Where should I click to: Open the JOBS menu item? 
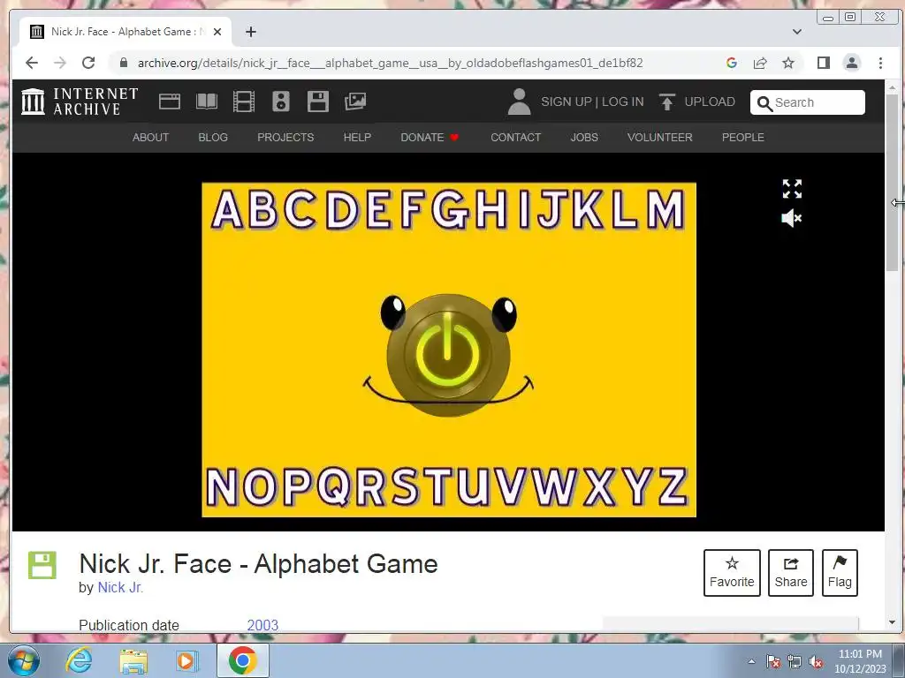coord(584,138)
